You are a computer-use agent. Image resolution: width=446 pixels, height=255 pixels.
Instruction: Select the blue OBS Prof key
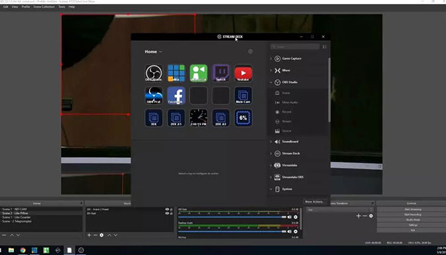pos(154,96)
